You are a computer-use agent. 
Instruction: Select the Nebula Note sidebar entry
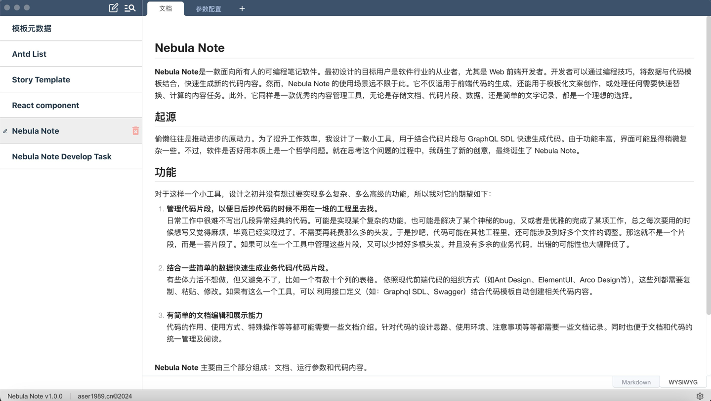point(71,131)
